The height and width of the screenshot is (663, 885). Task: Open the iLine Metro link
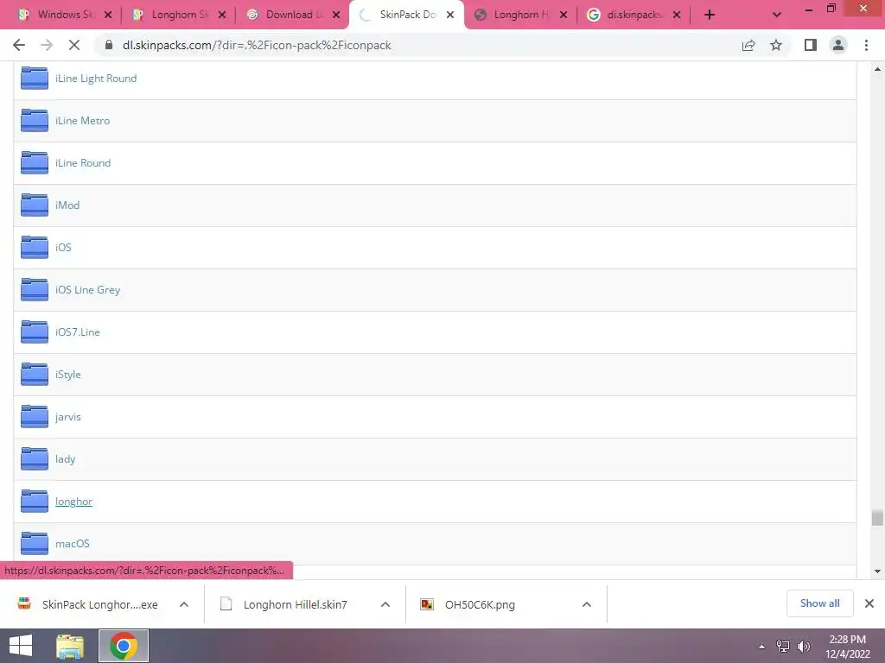tap(82, 121)
